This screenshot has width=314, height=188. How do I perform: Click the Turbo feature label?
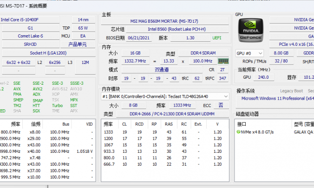pyautogui.click(x=58, y=106)
